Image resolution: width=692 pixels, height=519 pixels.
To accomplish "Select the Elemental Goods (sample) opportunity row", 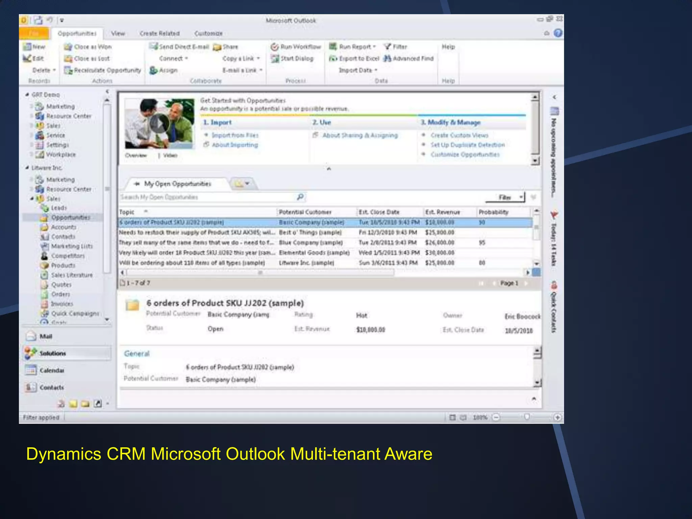I will pos(325,253).
